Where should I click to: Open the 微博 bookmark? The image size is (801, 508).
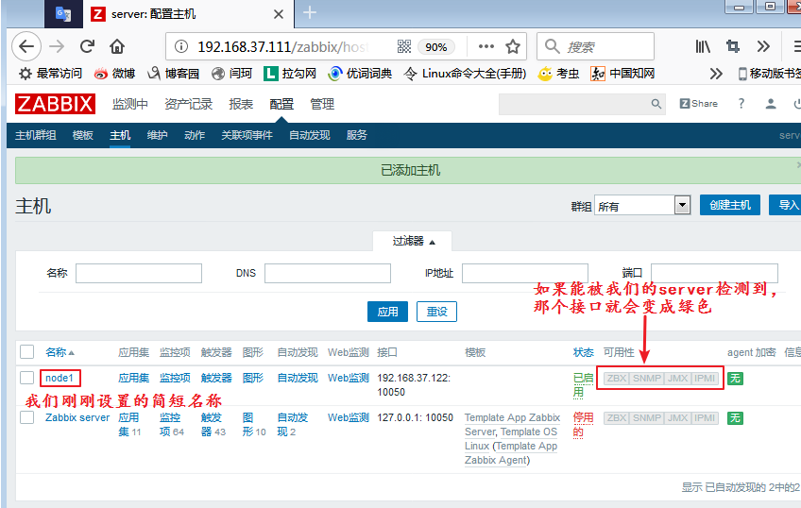click(114, 74)
